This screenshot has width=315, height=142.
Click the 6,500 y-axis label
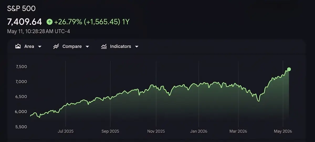pos(22,97)
